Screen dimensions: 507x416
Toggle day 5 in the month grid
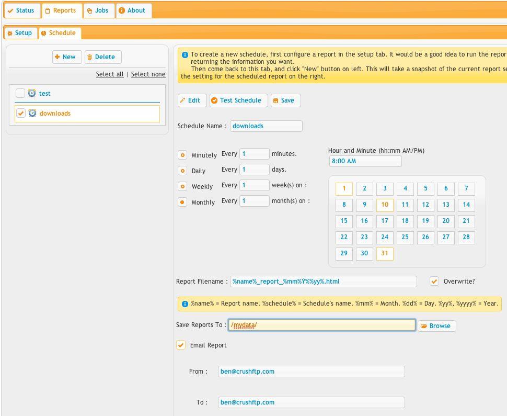tap(425, 189)
